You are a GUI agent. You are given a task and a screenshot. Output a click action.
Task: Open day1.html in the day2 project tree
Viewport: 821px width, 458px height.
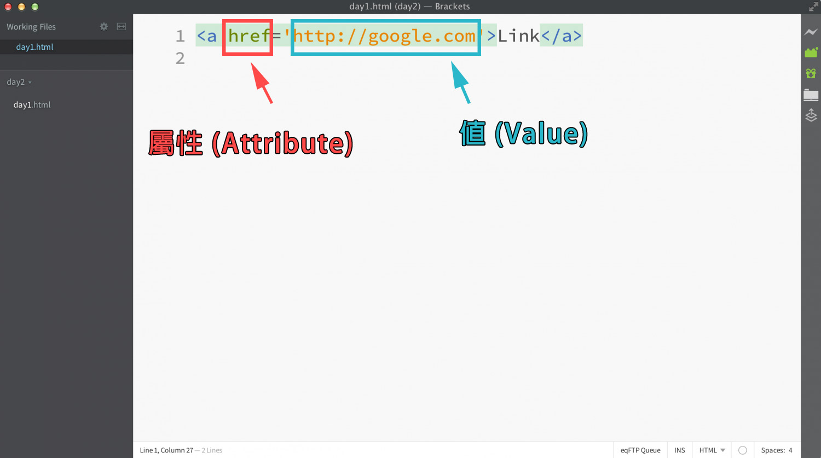pyautogui.click(x=32, y=105)
